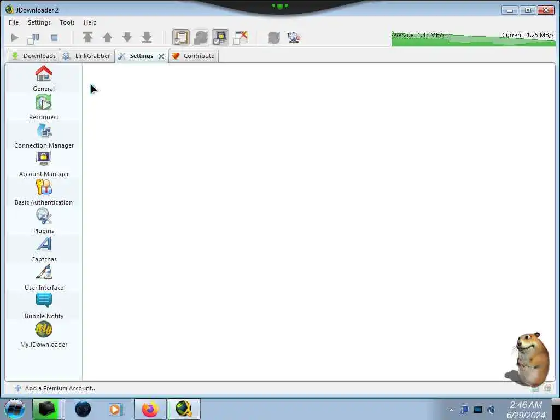Open the User Interface settings
This screenshot has height=420, width=560.
coord(44,278)
